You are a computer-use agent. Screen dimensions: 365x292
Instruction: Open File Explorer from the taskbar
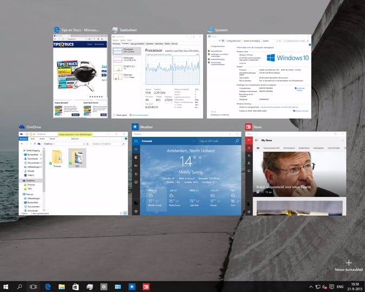pyautogui.click(x=62, y=287)
